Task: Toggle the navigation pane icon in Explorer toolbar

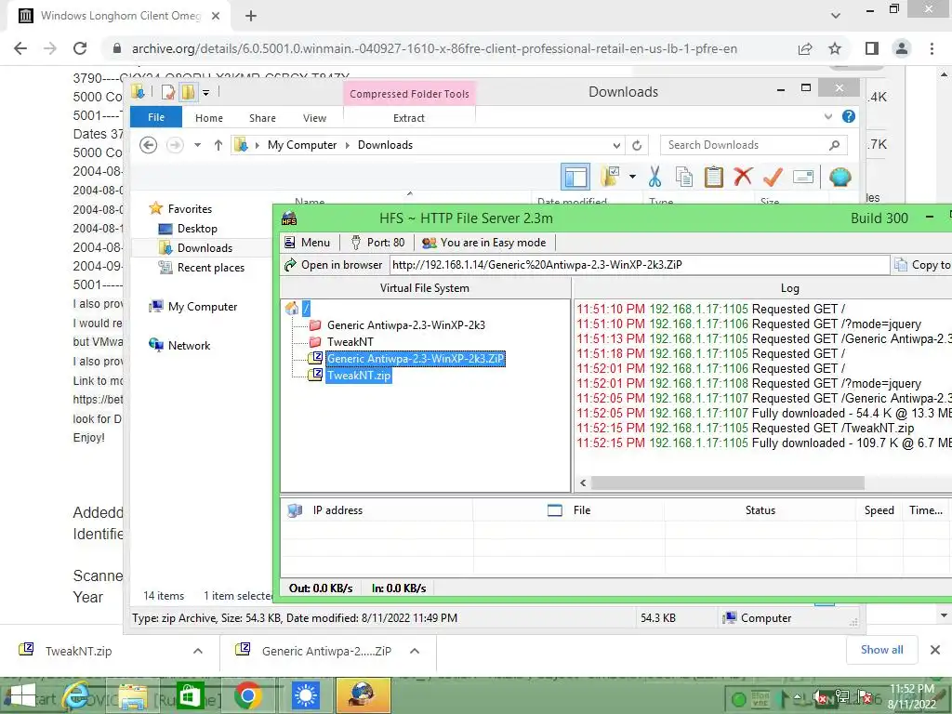Action: (x=575, y=177)
